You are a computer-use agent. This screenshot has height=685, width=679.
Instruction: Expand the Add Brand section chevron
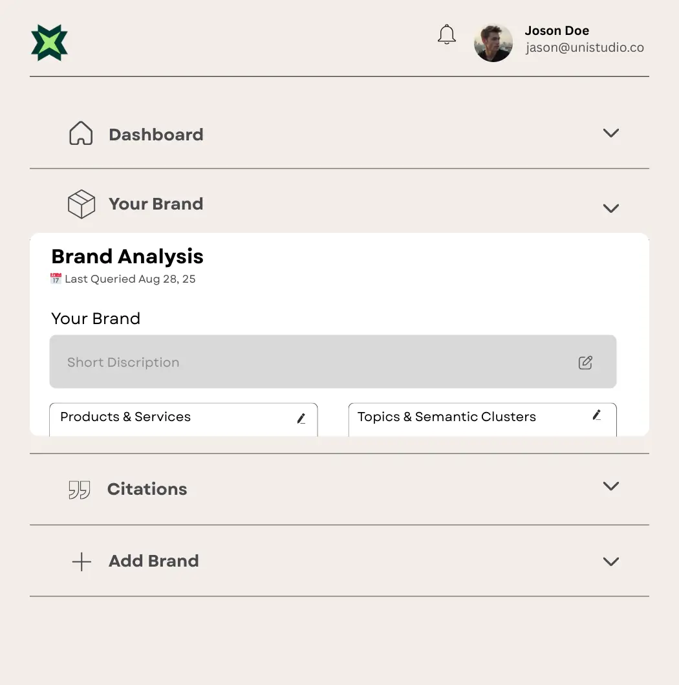611,561
